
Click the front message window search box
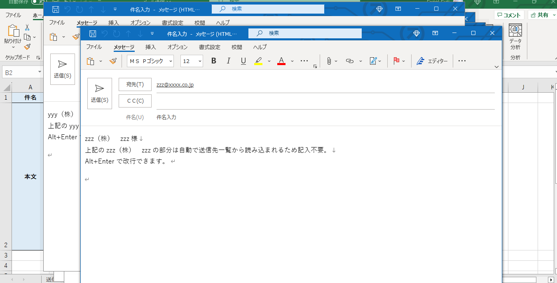pyautogui.click(x=305, y=33)
